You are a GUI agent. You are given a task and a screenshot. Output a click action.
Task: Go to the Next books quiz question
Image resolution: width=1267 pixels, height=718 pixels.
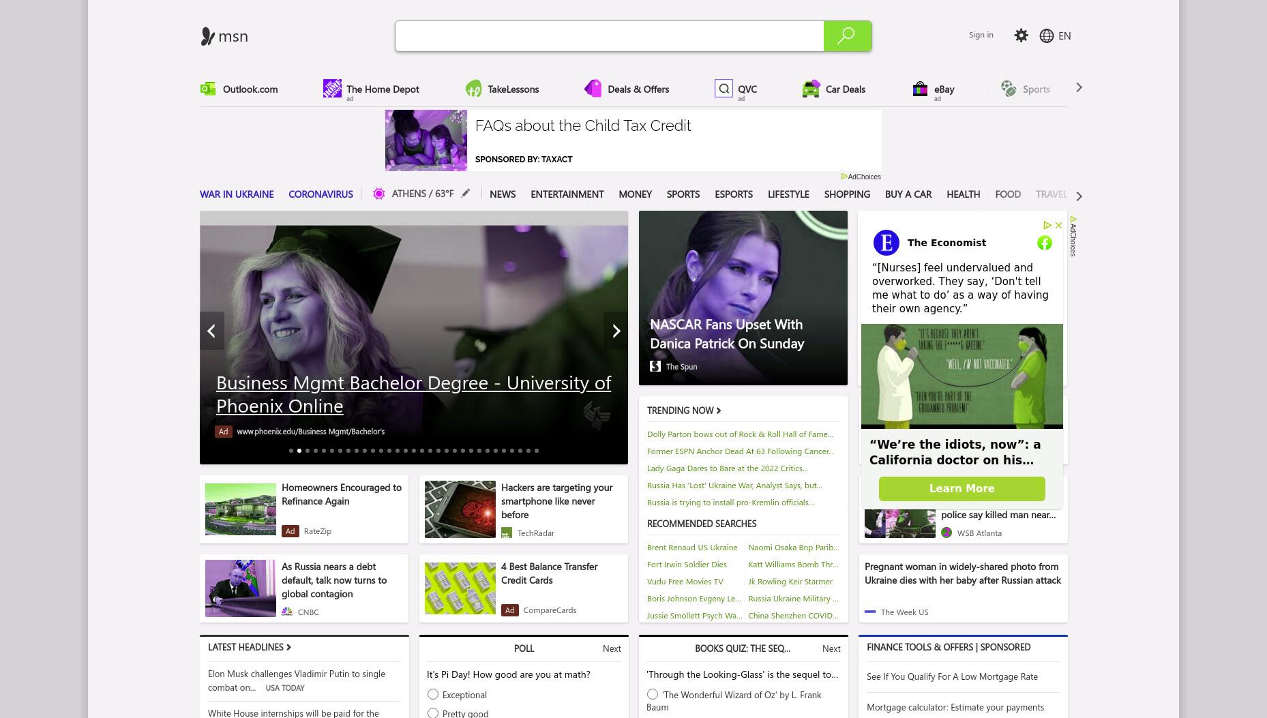[x=831, y=648]
